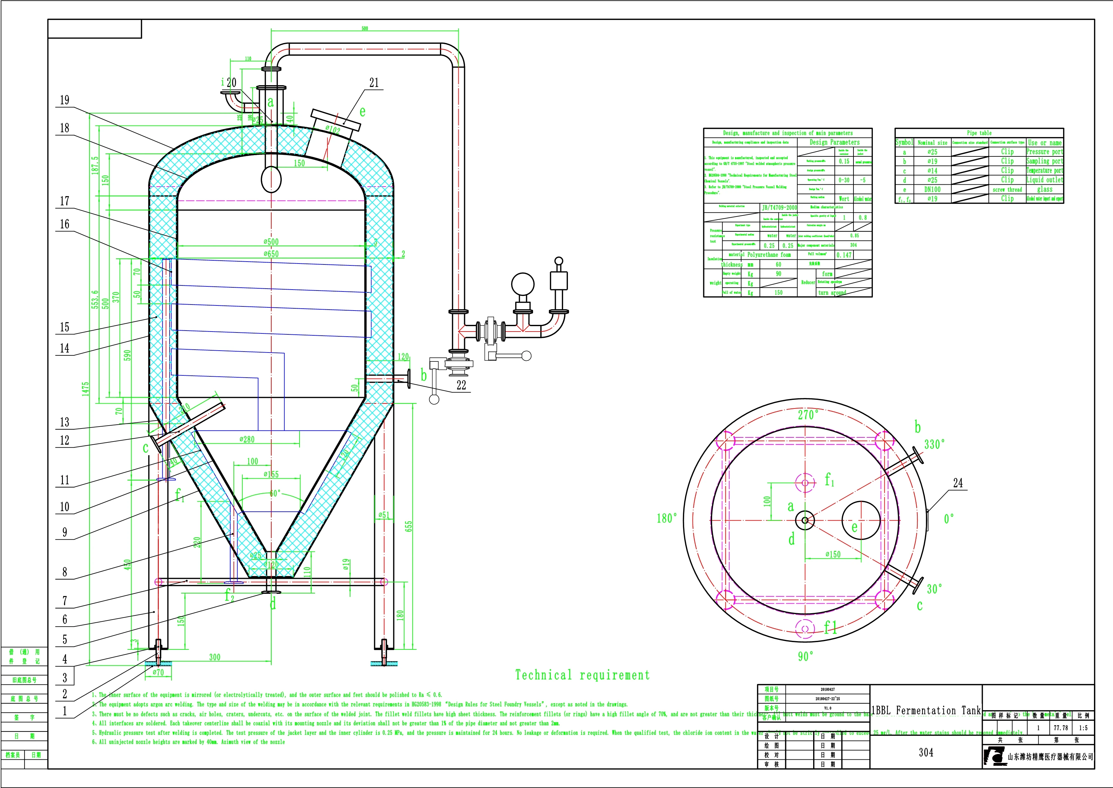Click part callout number '16'
The image size is (1113, 788).
tap(64, 224)
